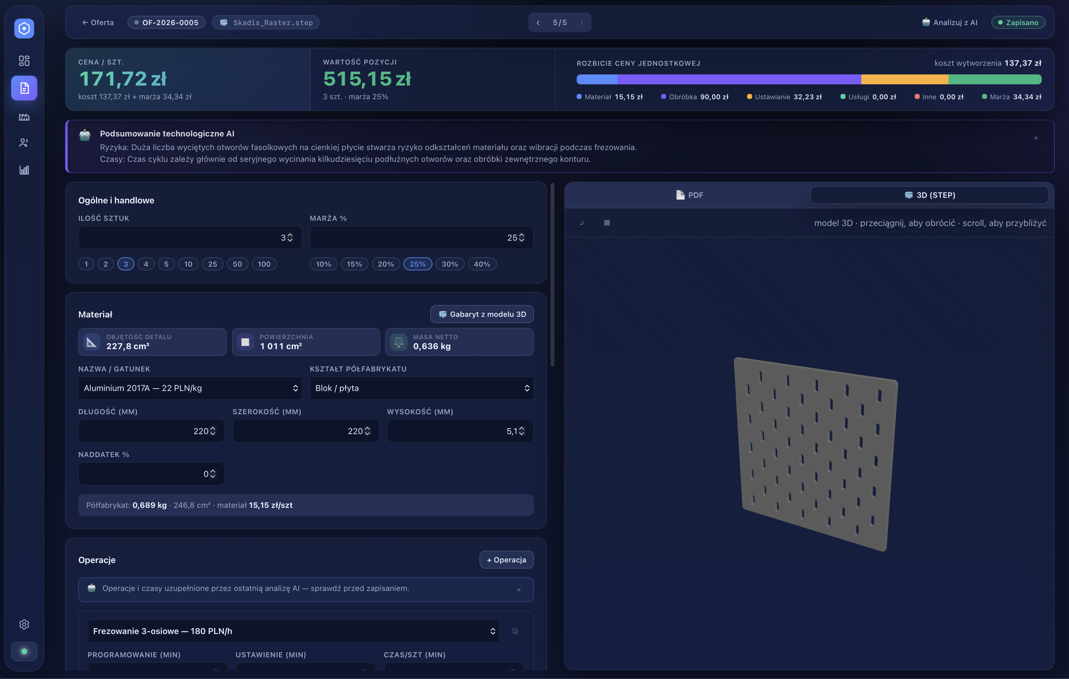Click the green Marża segment of price bar
The height and width of the screenshot is (679, 1069).
(995, 79)
